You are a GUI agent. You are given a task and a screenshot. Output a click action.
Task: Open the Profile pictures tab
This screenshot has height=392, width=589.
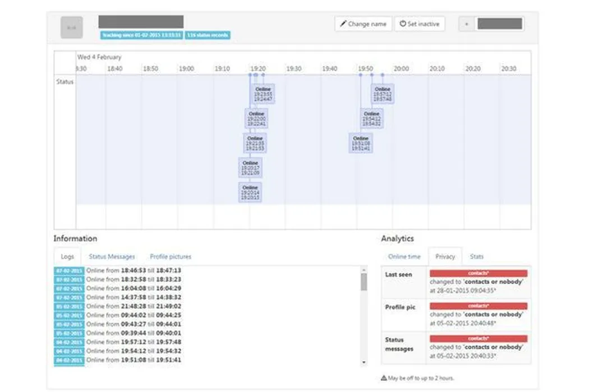[x=171, y=256]
